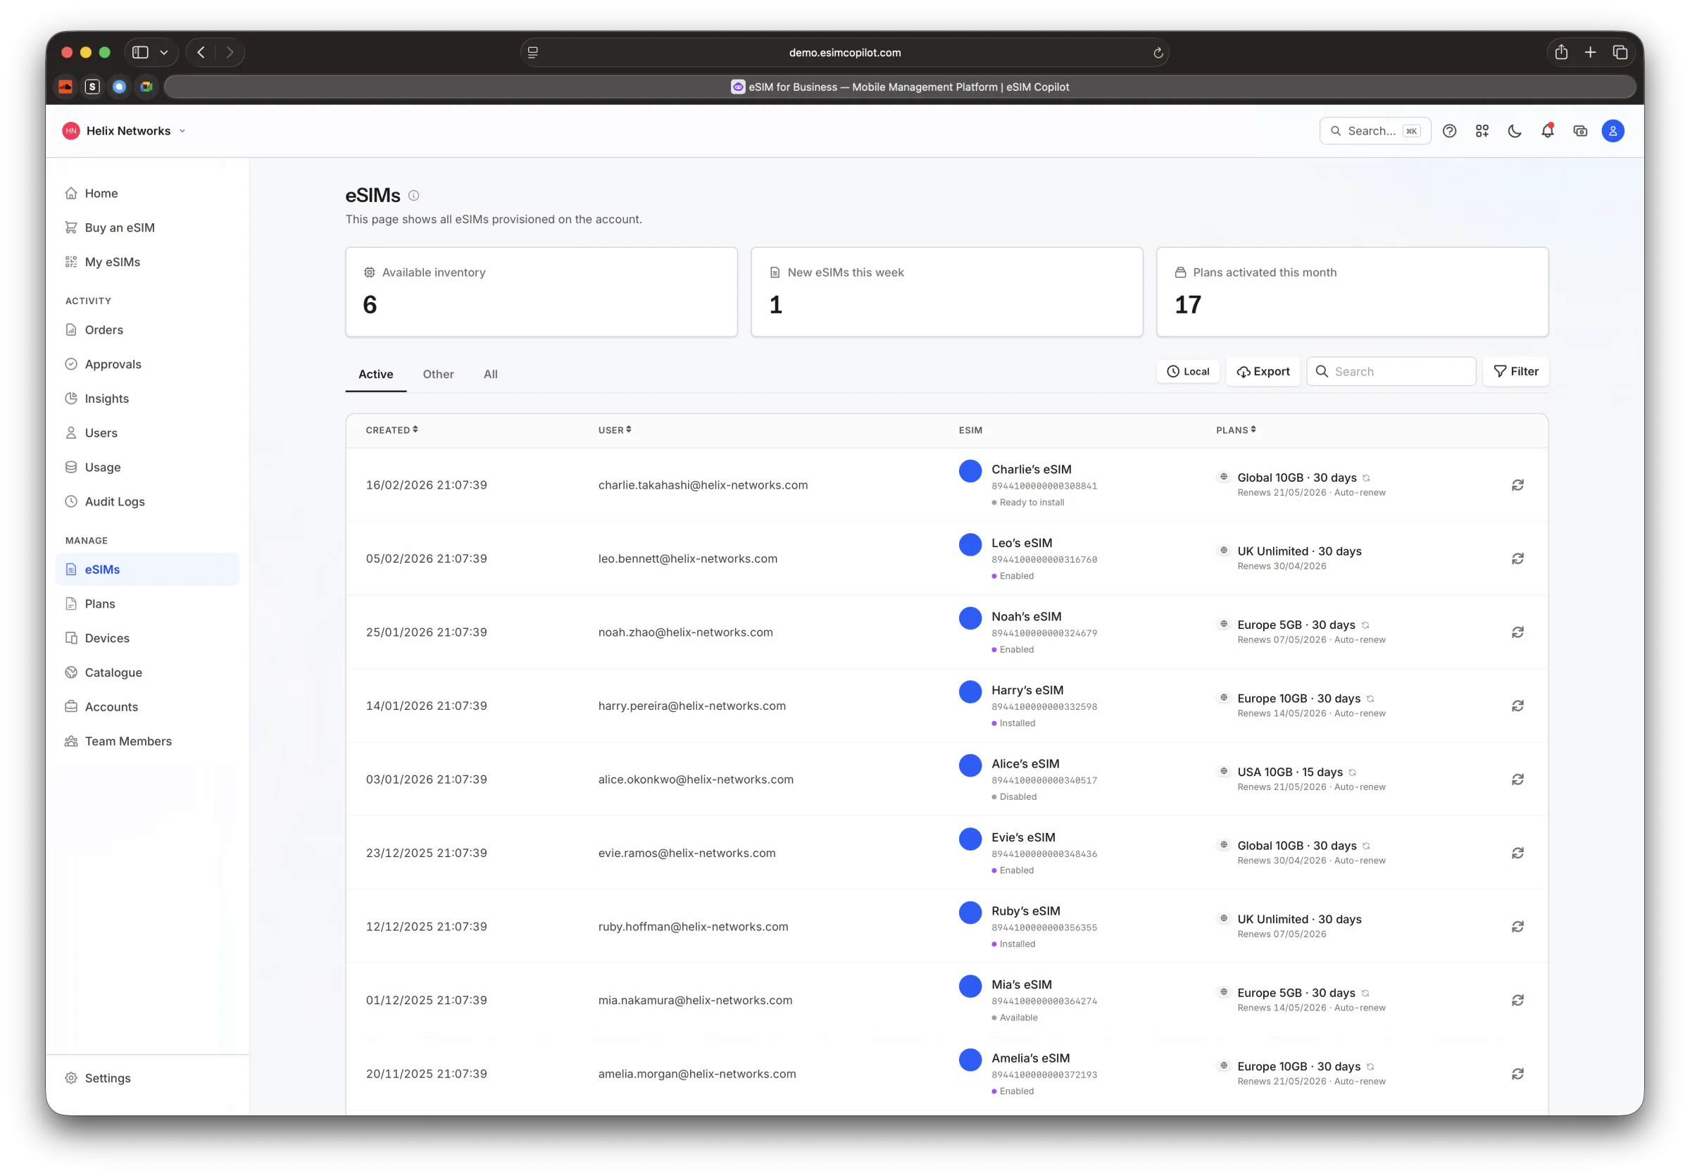Click charlie.takahashi@helix-networks.com email
This screenshot has height=1176, width=1690.
703,485
